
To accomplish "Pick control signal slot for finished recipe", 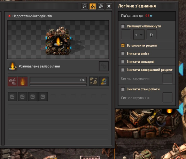I will (168, 78).
